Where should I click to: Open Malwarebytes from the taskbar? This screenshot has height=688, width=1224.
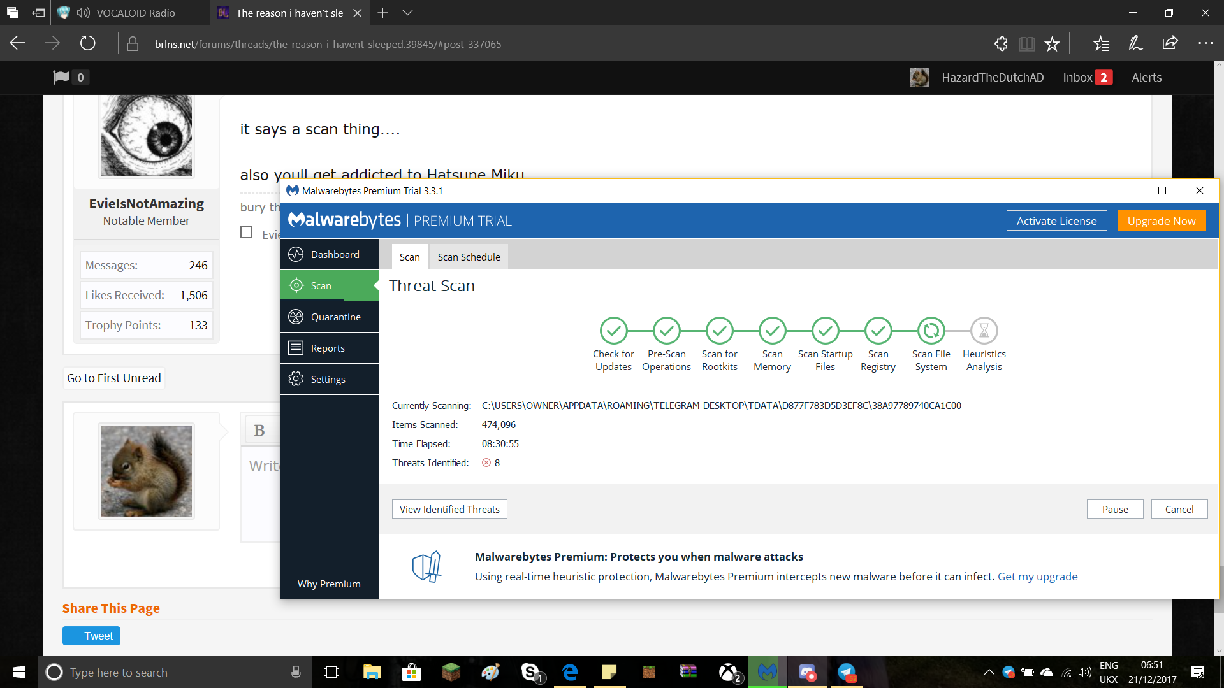coord(767,672)
